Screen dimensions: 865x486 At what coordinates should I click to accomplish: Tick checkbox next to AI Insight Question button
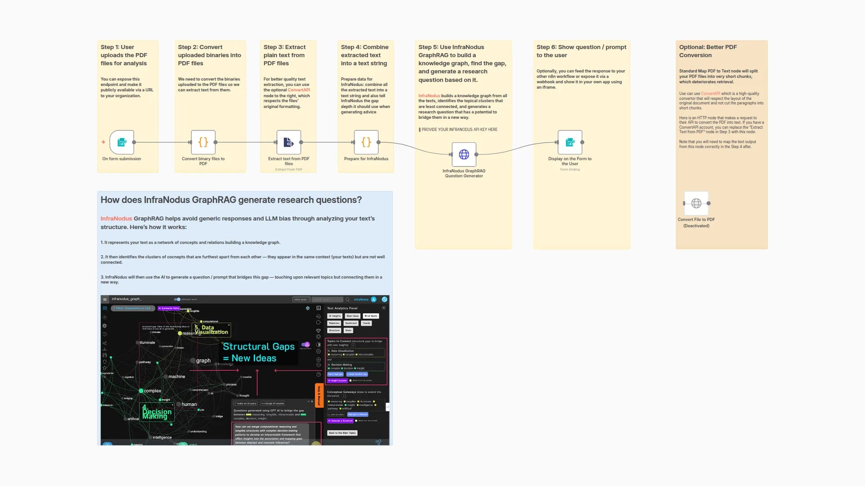(351, 381)
